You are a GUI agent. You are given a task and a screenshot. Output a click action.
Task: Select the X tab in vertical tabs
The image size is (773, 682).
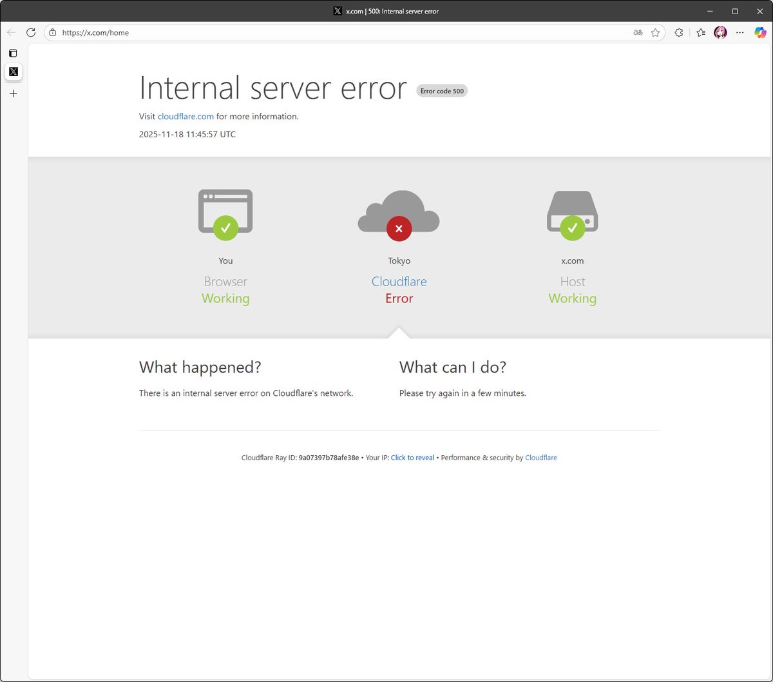click(14, 72)
